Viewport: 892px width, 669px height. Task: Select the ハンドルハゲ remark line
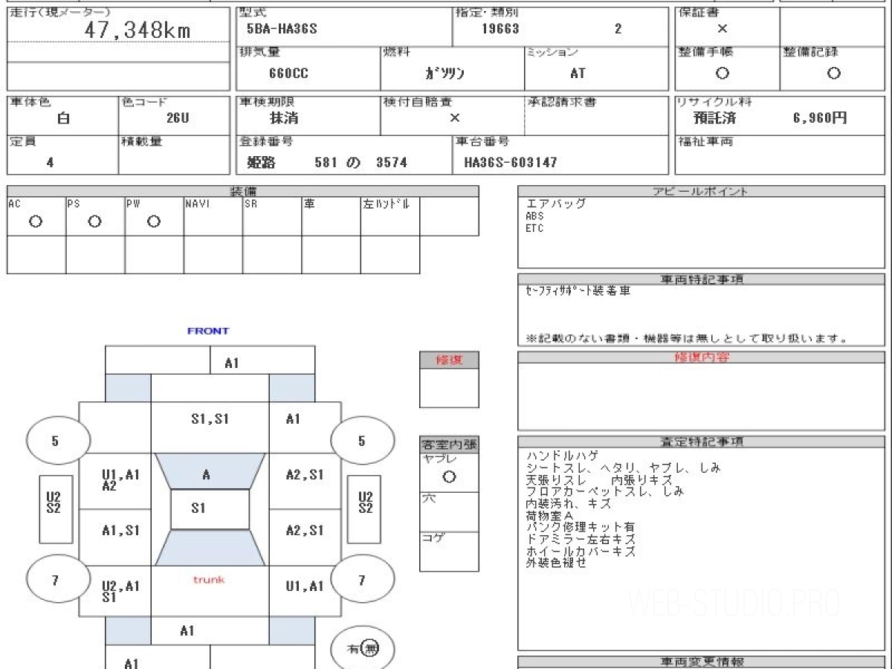coord(561,456)
